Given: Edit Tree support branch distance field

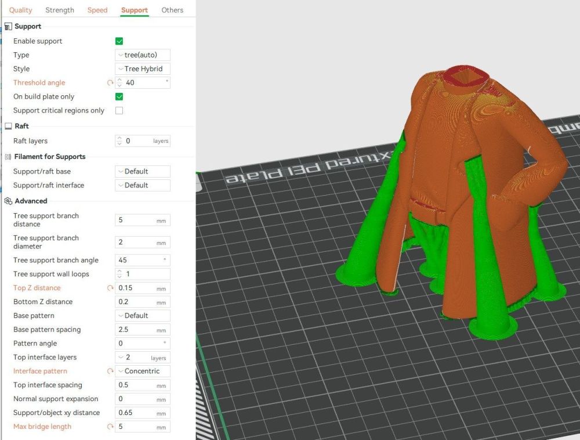Looking at the screenshot, I should [143, 220].
